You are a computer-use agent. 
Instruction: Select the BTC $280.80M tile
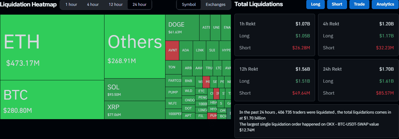click(52, 100)
